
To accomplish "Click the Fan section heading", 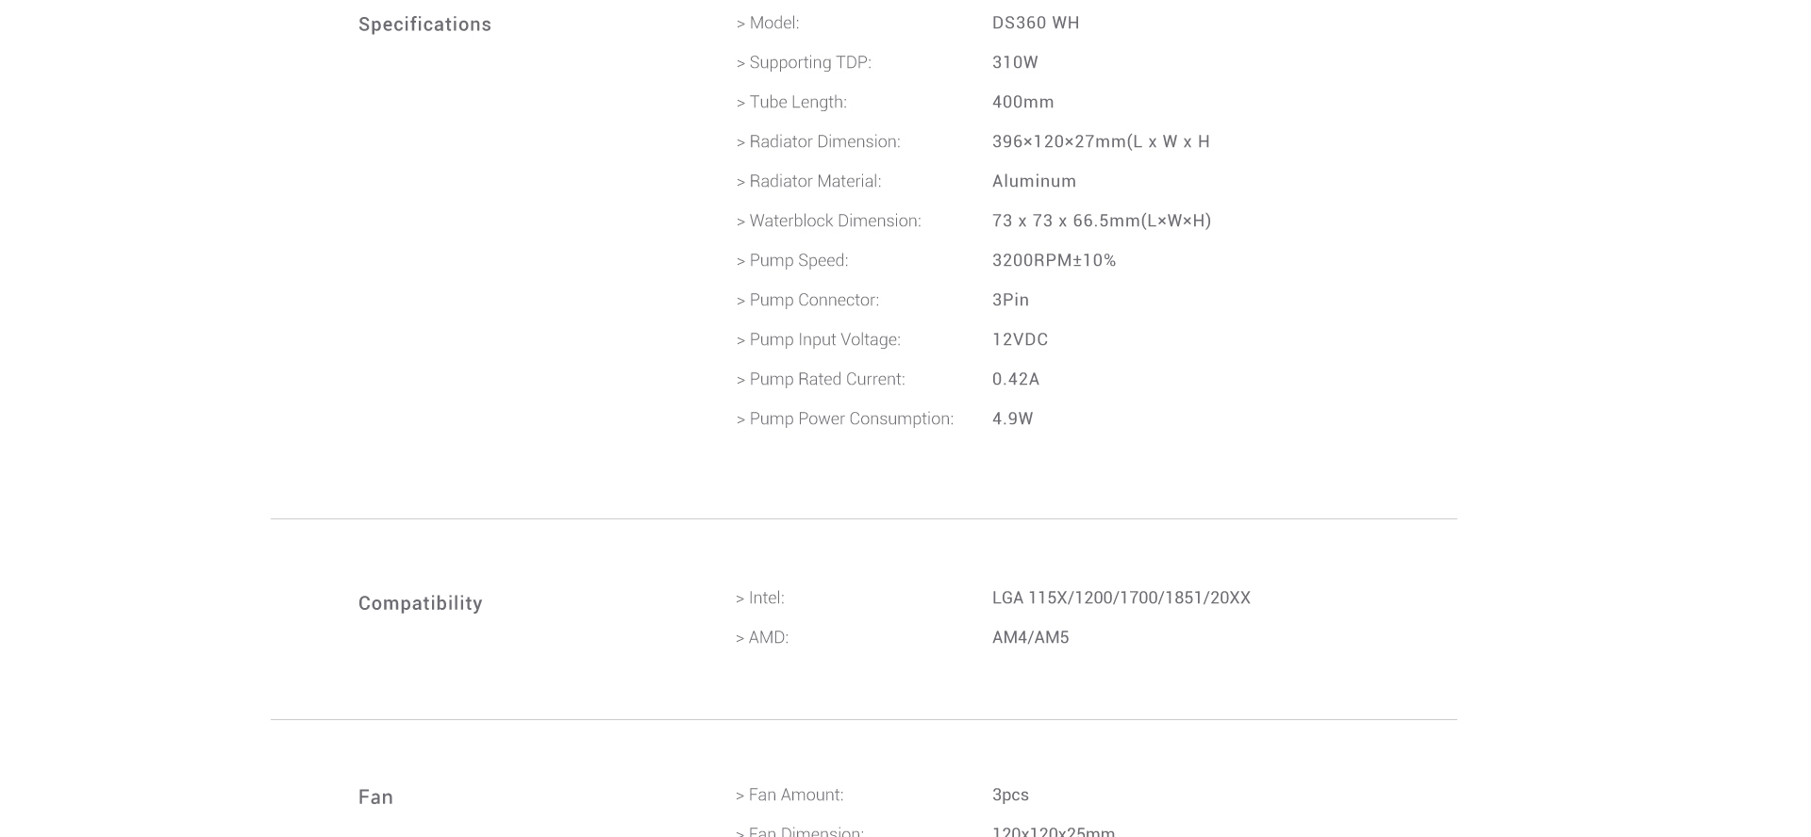I will (375, 797).
